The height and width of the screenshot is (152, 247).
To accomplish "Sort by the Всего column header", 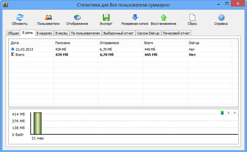I will [x=165, y=43].
